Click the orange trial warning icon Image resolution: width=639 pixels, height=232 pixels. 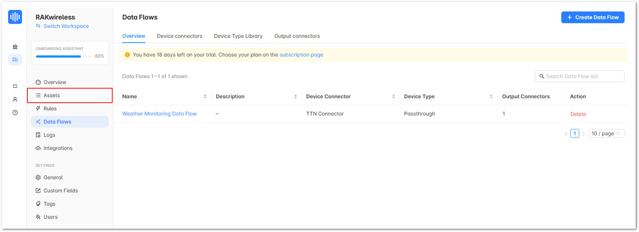coord(127,55)
